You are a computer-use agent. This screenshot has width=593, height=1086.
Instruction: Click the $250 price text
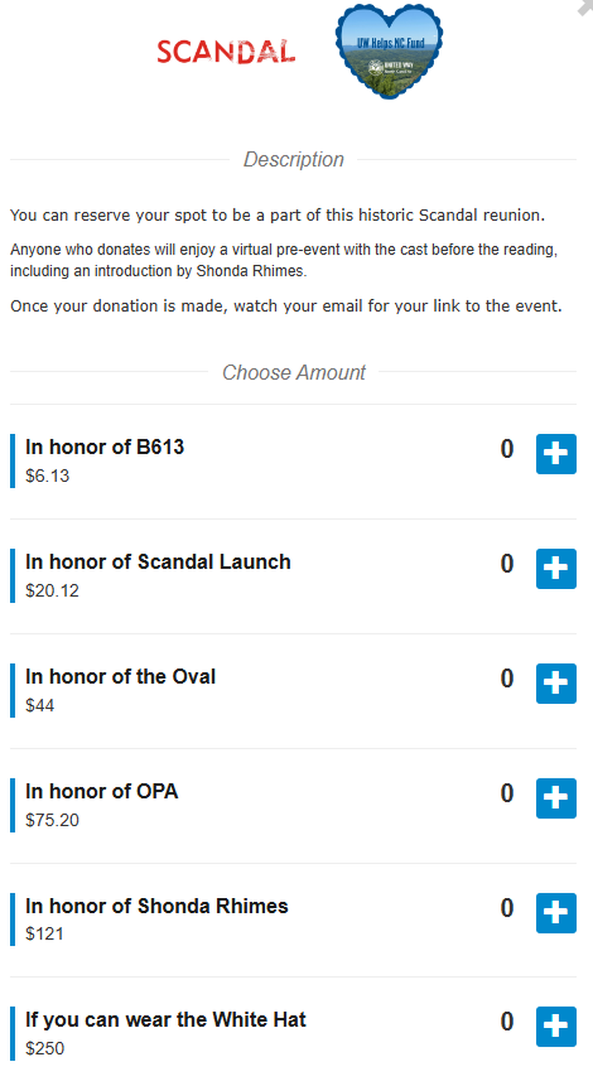click(x=45, y=1049)
